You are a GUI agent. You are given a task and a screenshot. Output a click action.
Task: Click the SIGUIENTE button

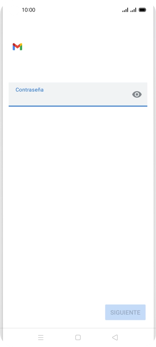125,312
